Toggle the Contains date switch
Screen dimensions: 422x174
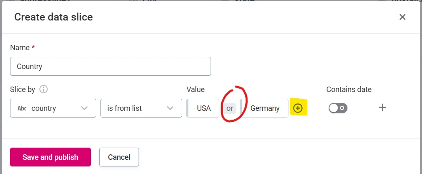[338, 108]
